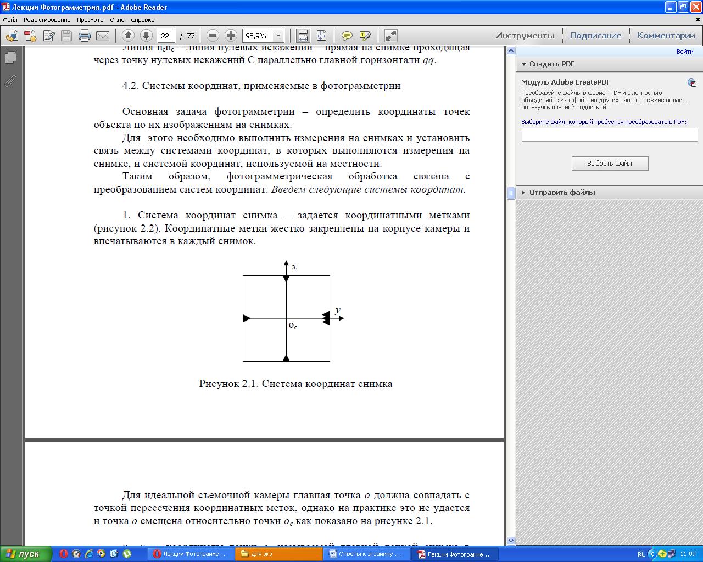Switch to read mode fullscreen icon
This screenshot has height=562, width=703.
(391, 36)
